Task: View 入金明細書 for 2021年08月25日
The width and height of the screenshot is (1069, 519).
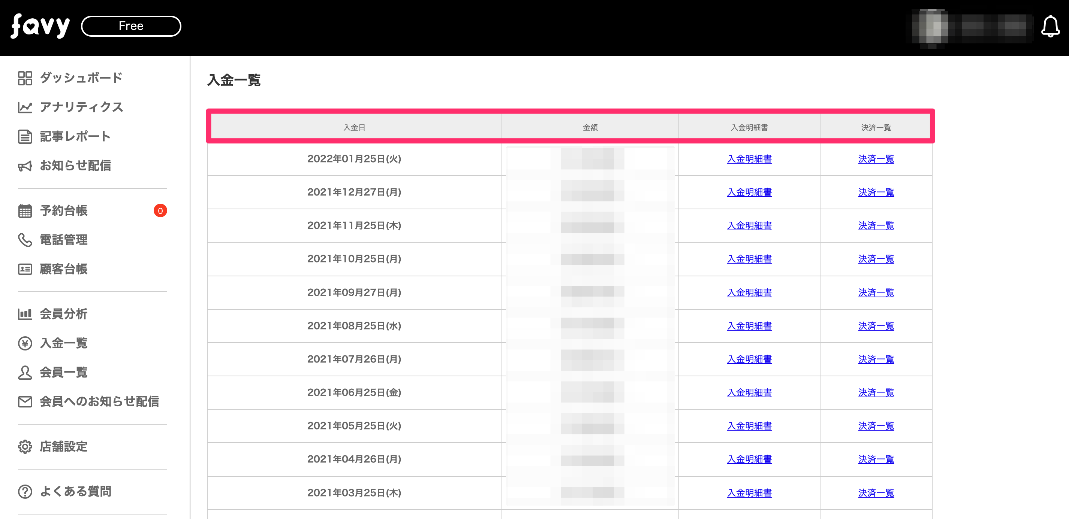Action: pyautogui.click(x=749, y=326)
